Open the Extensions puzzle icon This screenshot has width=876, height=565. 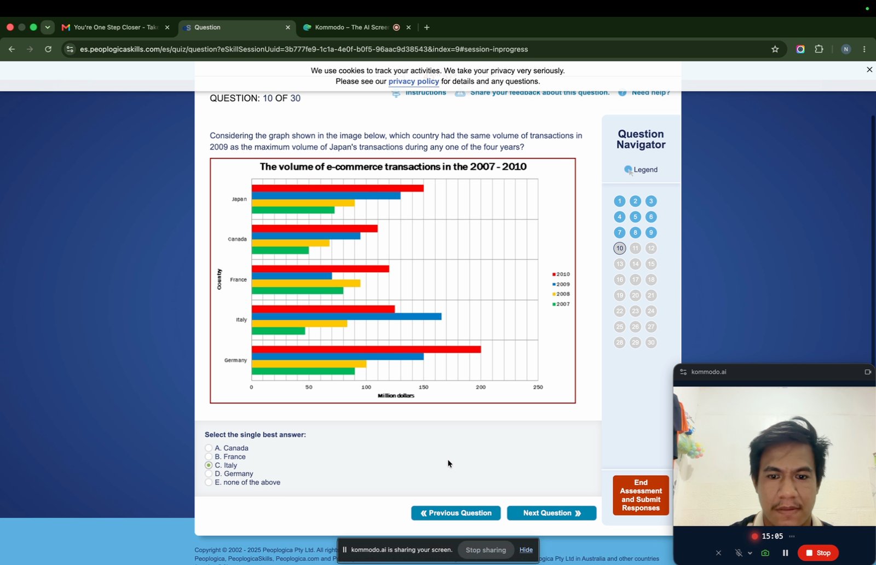tap(819, 49)
